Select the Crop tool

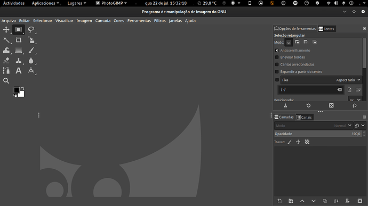[18, 40]
